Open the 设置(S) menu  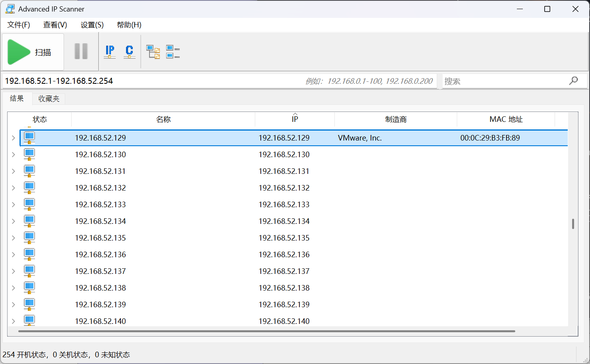click(x=92, y=25)
